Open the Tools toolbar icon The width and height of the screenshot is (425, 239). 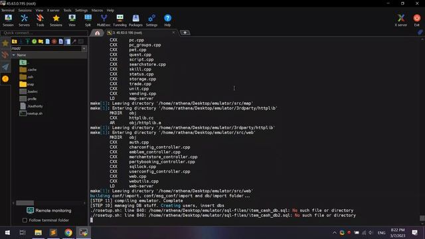40,21
